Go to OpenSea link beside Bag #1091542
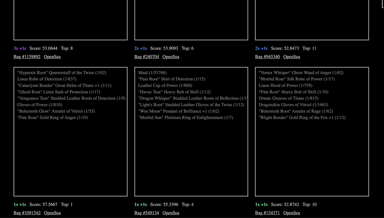The height and width of the screenshot is (218, 384). (52, 213)
